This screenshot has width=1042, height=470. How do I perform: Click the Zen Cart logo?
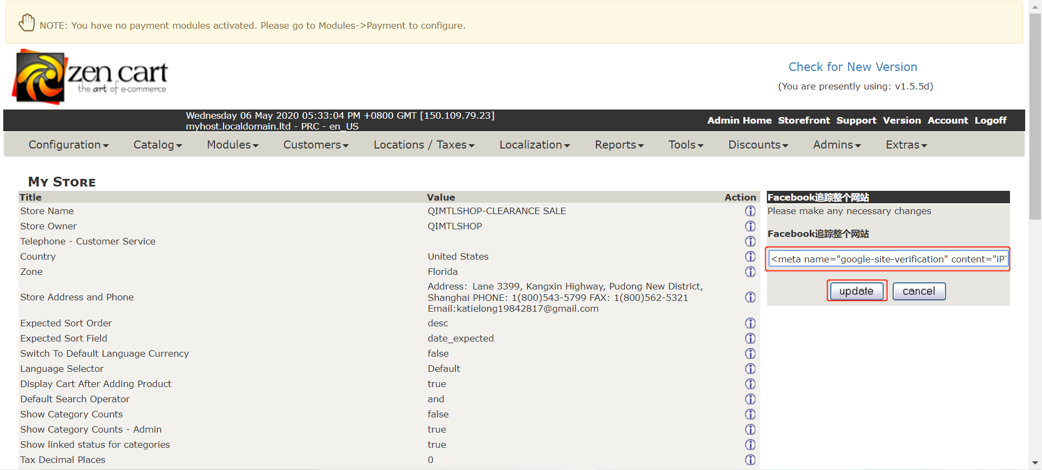pyautogui.click(x=90, y=76)
